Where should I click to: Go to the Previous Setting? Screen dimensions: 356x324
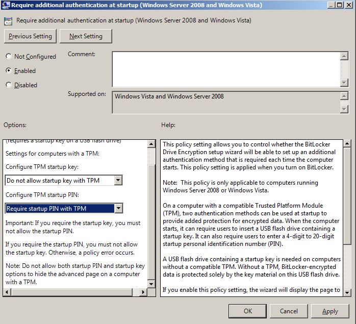(30, 36)
